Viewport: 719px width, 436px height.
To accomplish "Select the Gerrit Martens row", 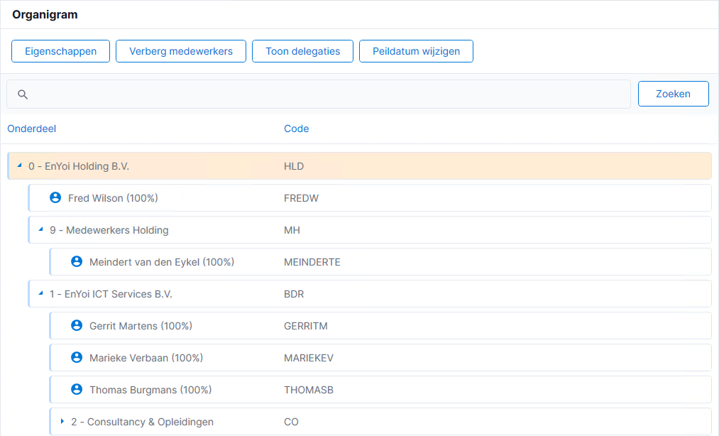I will 380,326.
